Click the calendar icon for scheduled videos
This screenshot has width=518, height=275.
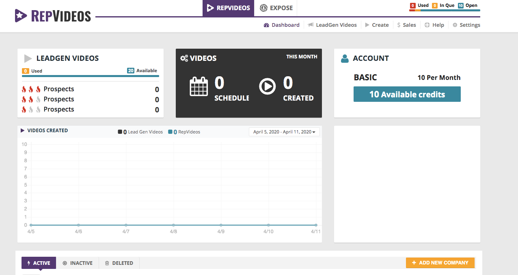pyautogui.click(x=199, y=87)
